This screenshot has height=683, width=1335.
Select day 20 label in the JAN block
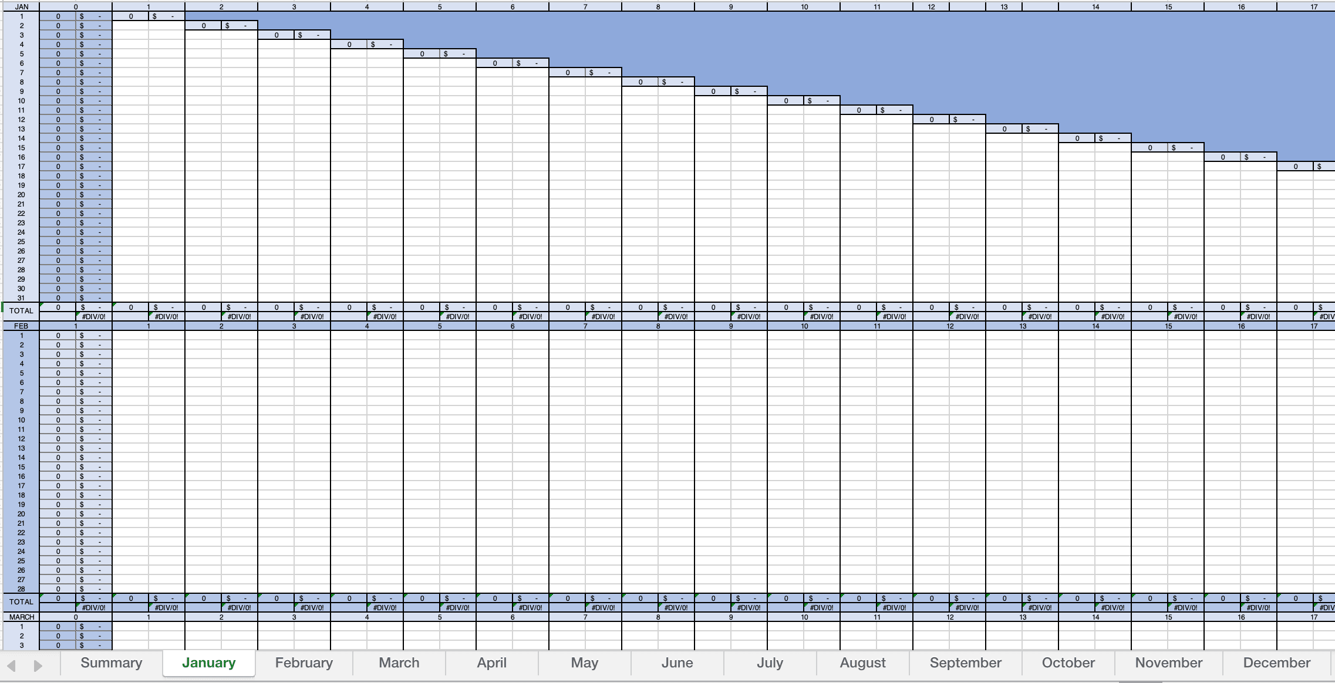click(x=22, y=195)
